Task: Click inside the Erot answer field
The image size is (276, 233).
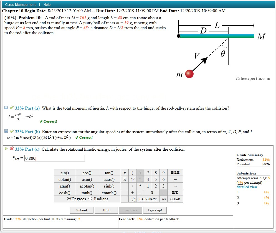Action: click(x=54, y=158)
